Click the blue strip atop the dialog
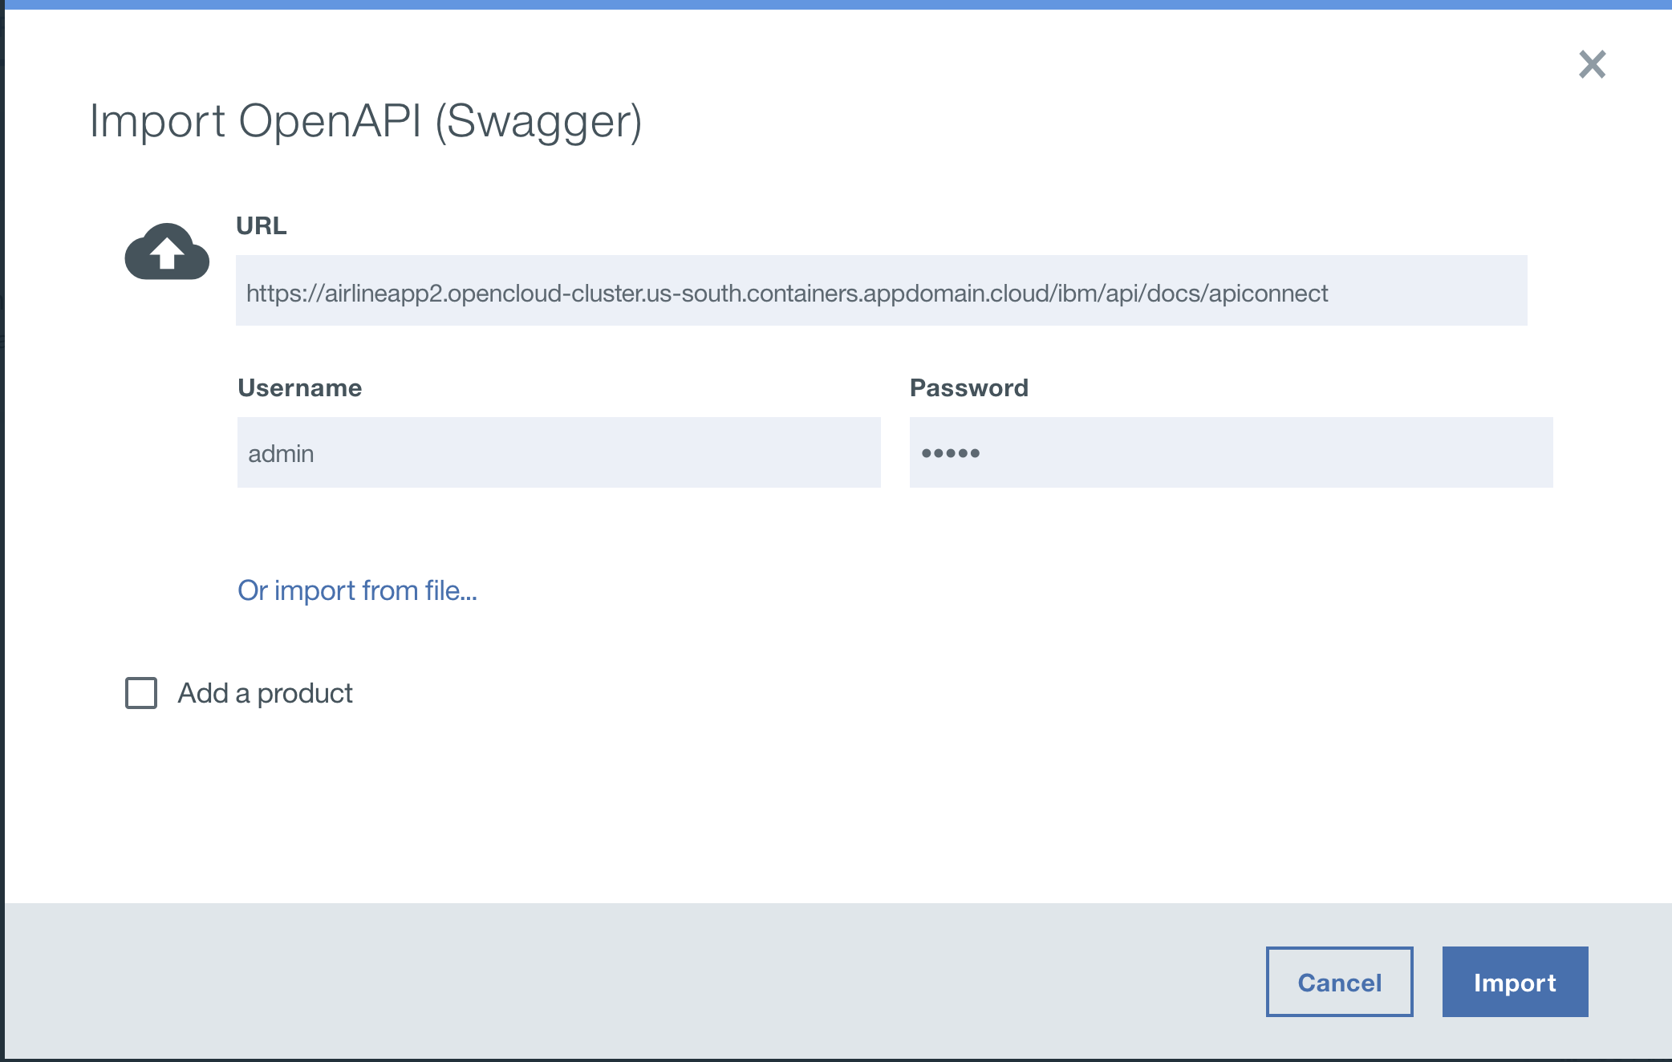The width and height of the screenshot is (1672, 1062). pos(834,5)
